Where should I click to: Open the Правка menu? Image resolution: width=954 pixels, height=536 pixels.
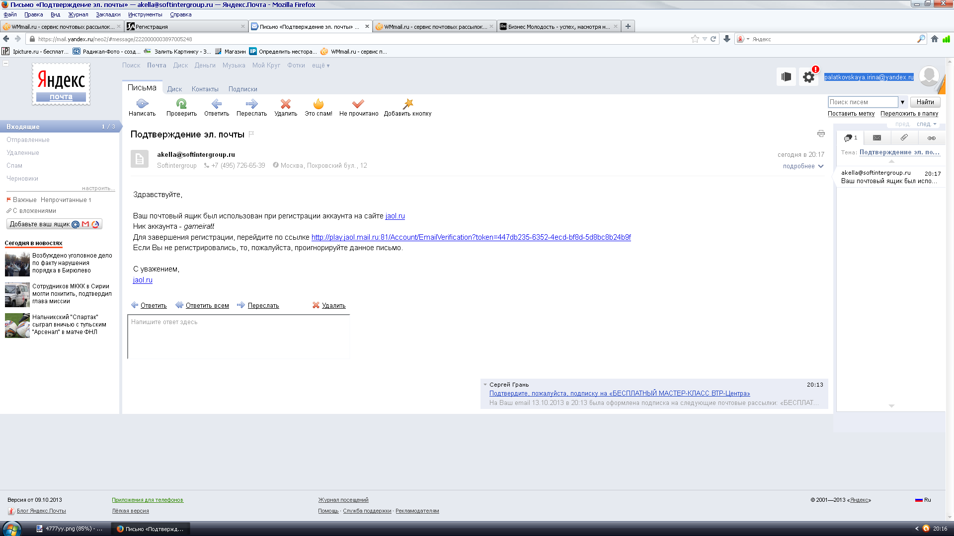point(34,14)
